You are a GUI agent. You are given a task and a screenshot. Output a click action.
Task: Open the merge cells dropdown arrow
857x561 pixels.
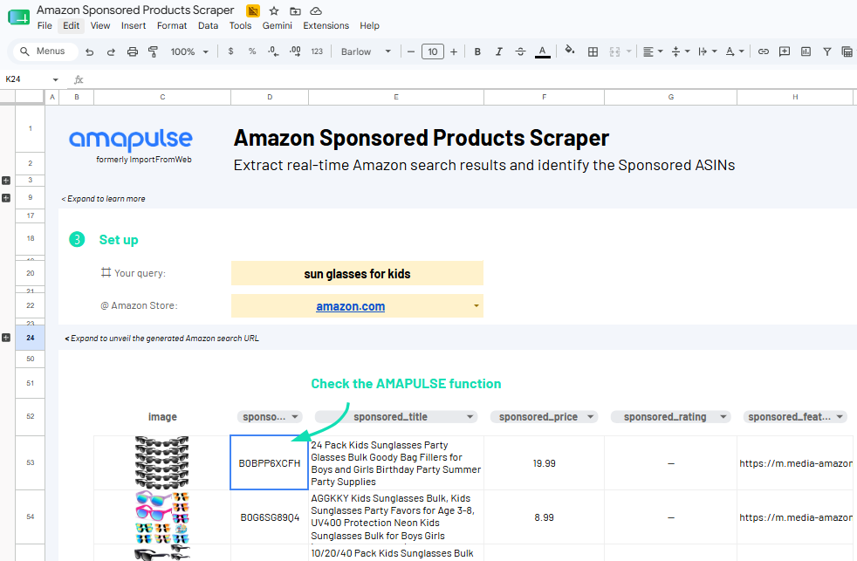coord(628,51)
